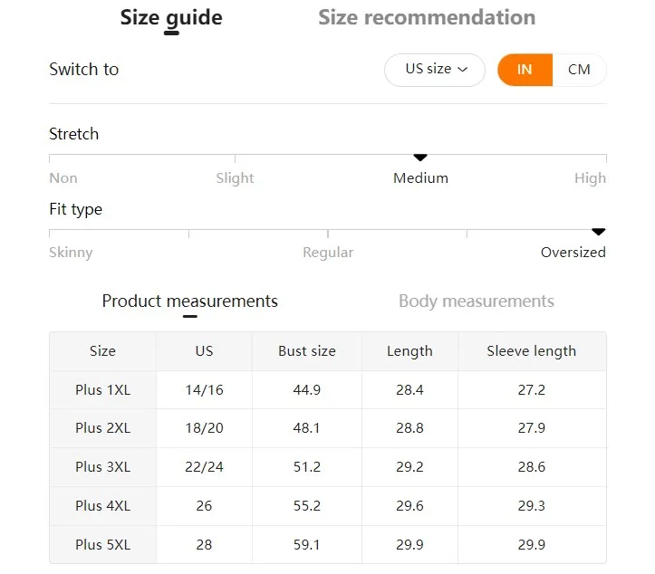Click the Sleeve length column header

[x=531, y=351]
